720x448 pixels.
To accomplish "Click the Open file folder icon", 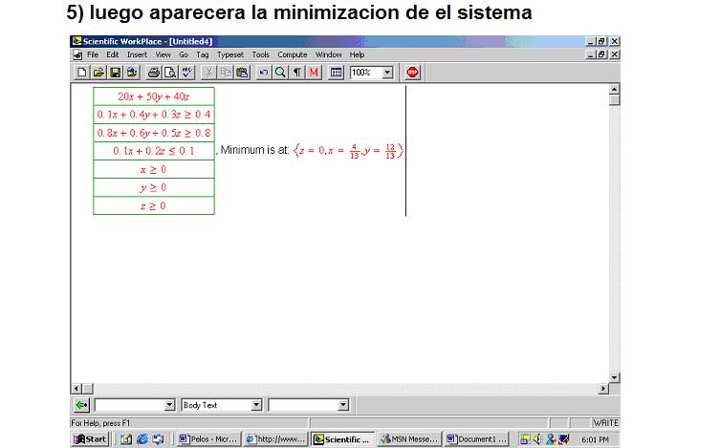I will click(x=98, y=73).
